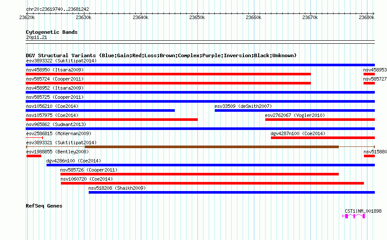This screenshot has height=240, width=387.
Task: Select the 23630k ruler tick label
Action: pos(83,17)
